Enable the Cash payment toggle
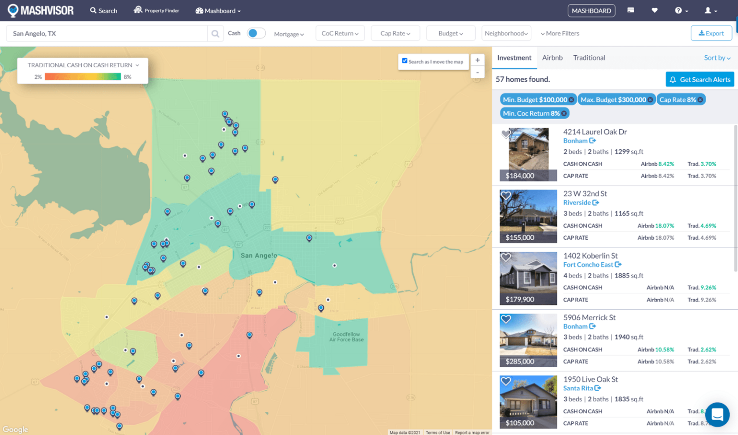This screenshot has width=738, height=435. tap(256, 33)
